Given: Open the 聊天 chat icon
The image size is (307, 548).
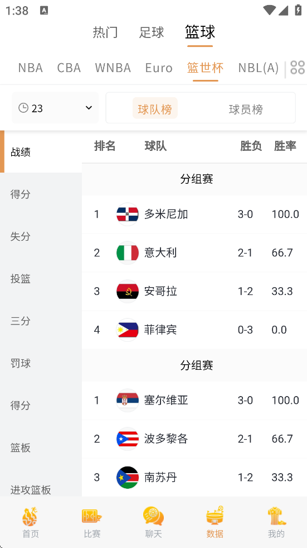Looking at the screenshot, I should tap(153, 517).
